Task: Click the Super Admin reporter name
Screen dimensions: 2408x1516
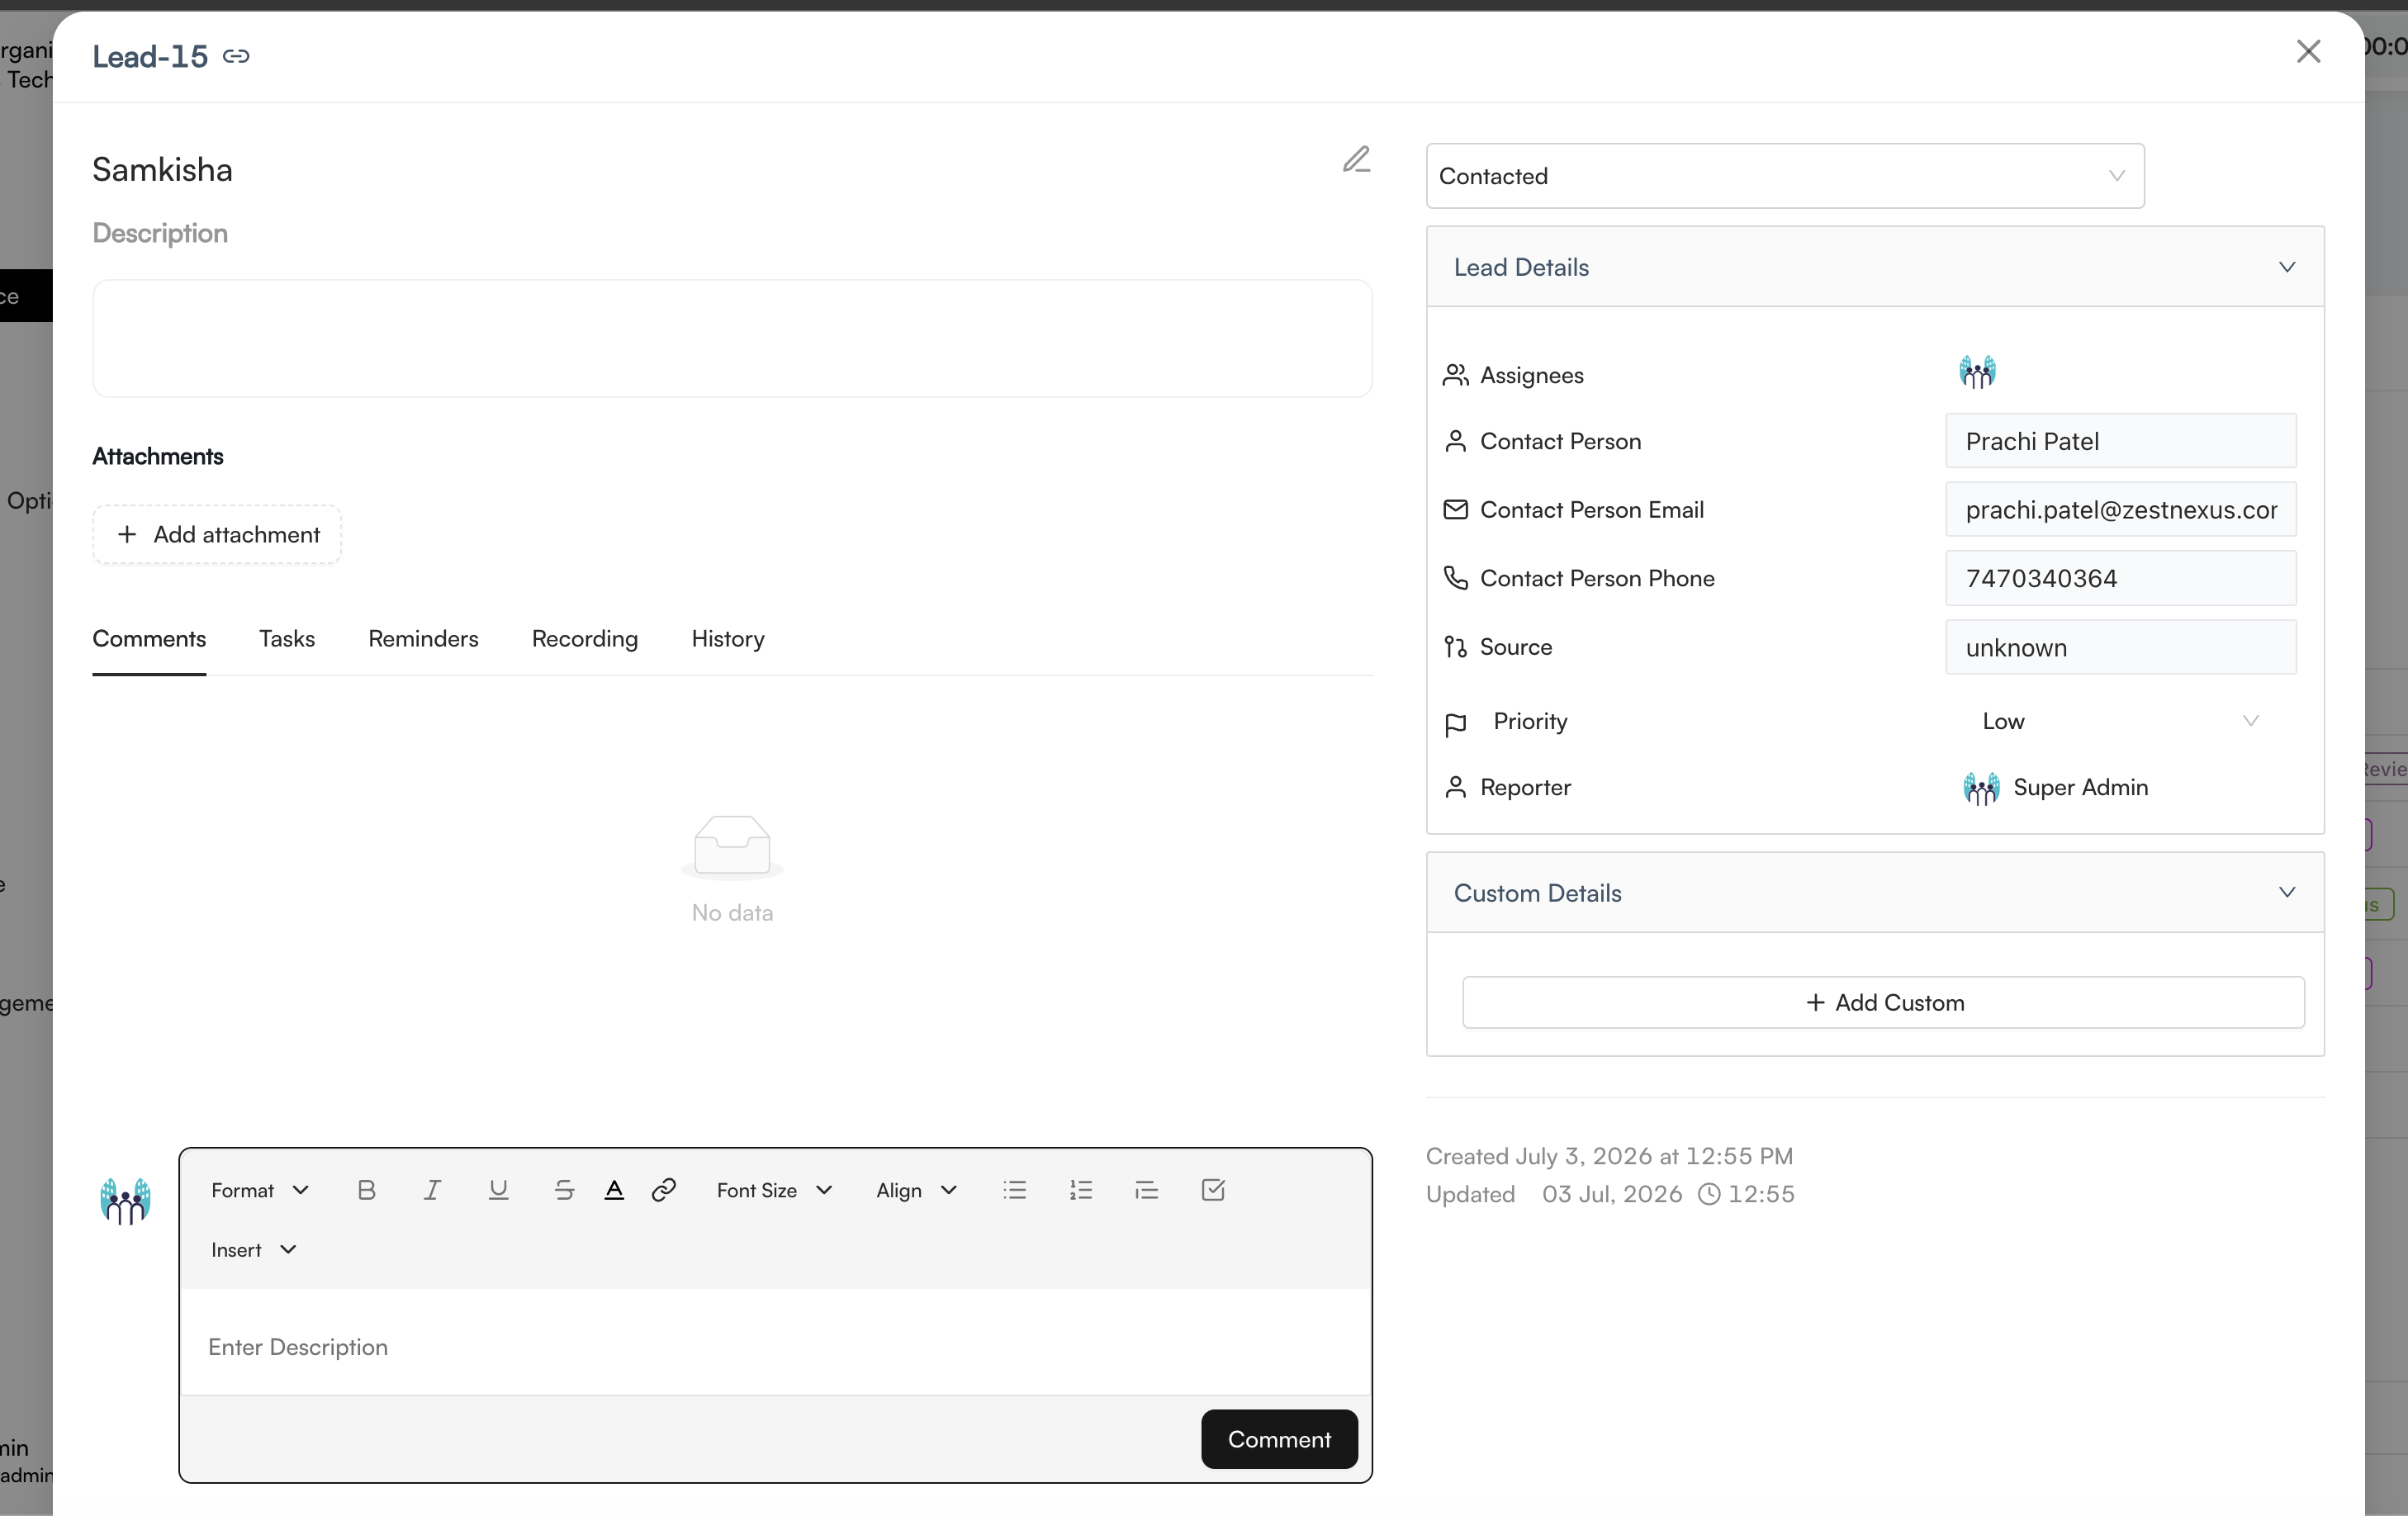Action: click(x=2080, y=788)
